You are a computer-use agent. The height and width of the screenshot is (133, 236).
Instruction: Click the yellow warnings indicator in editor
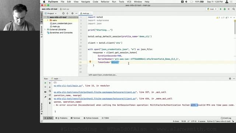(218, 18)
